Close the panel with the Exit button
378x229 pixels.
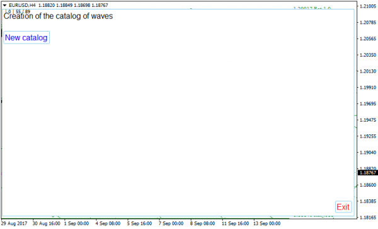[343, 207]
